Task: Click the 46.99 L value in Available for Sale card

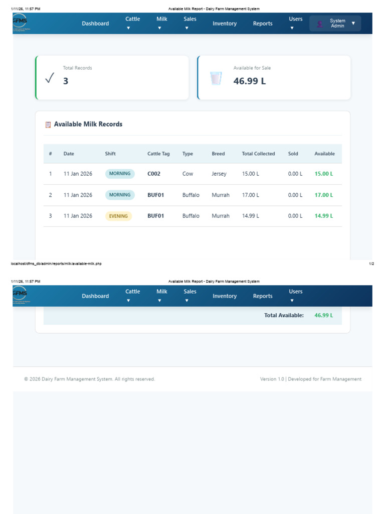Action: click(x=250, y=81)
